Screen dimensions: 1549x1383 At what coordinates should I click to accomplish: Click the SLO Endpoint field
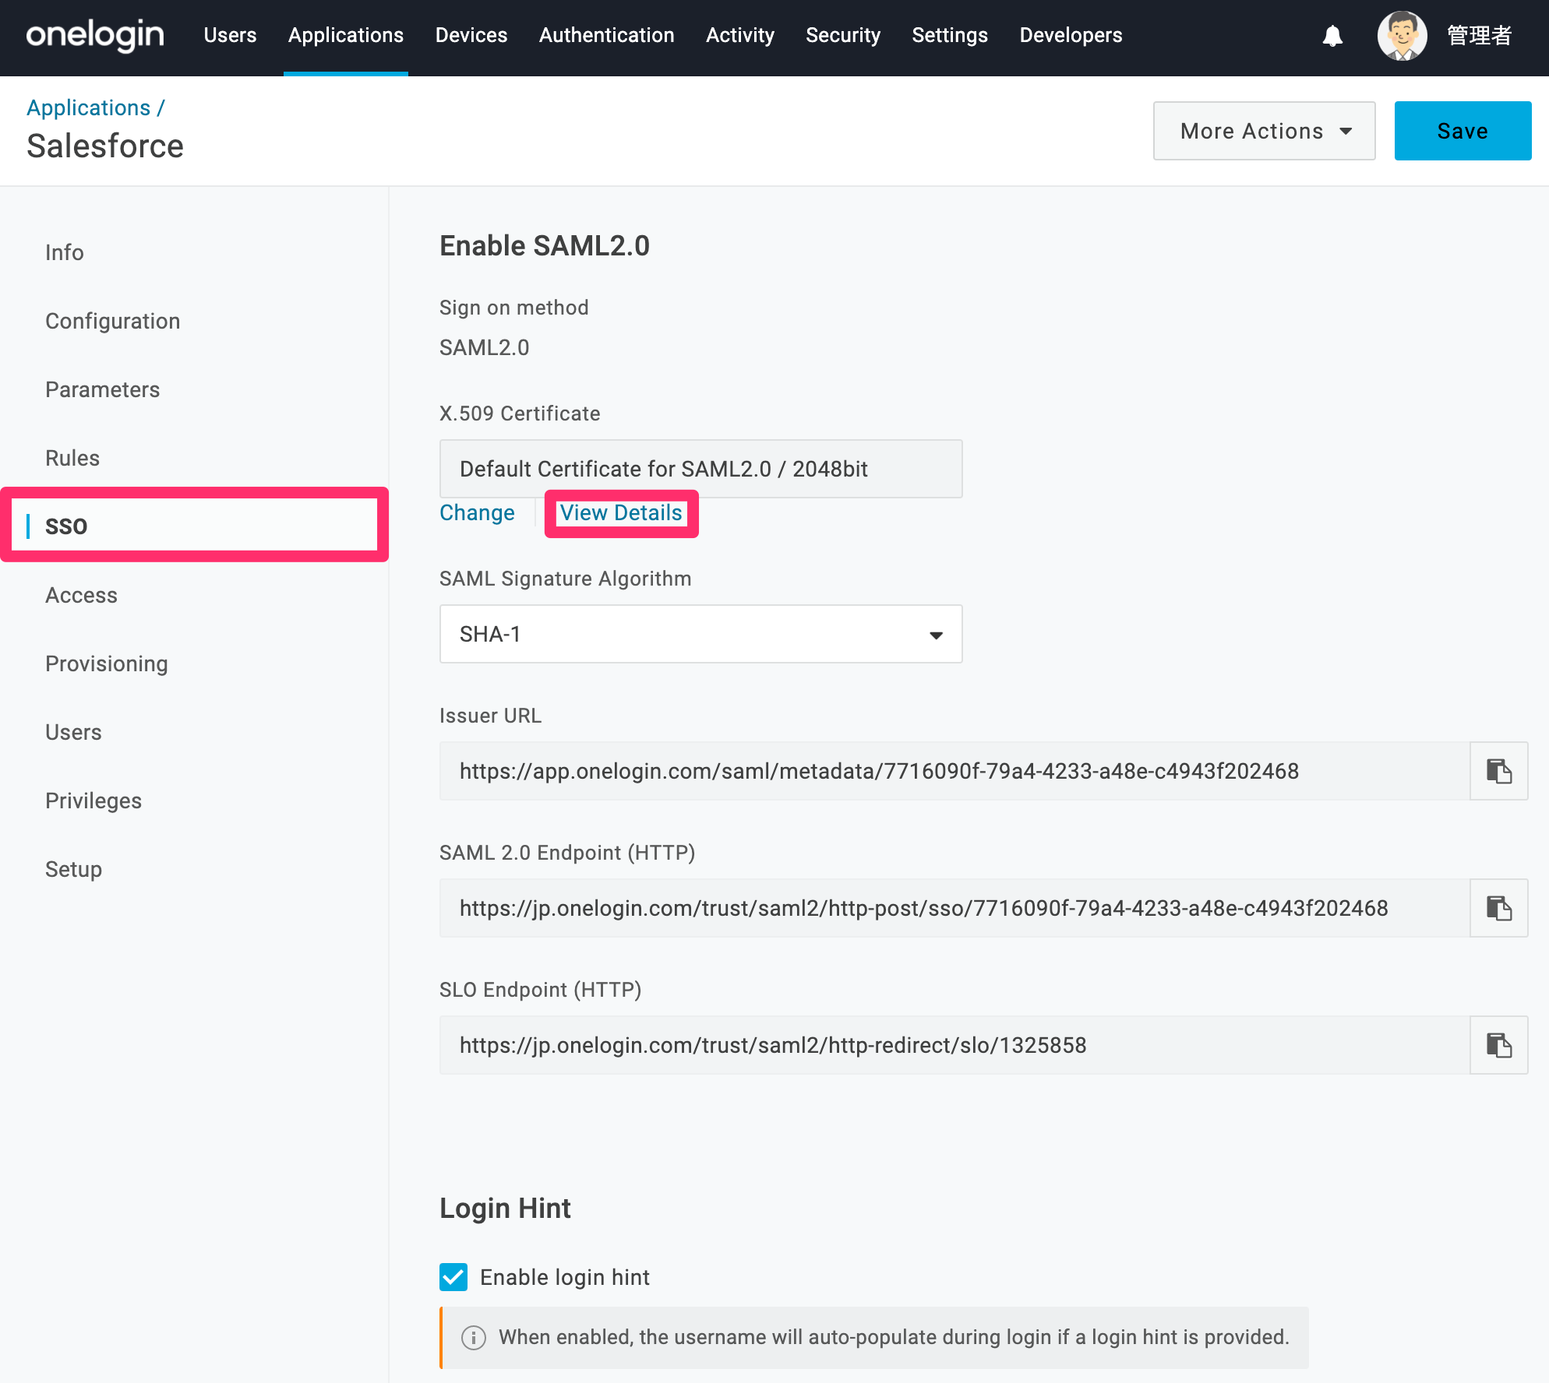click(954, 1045)
